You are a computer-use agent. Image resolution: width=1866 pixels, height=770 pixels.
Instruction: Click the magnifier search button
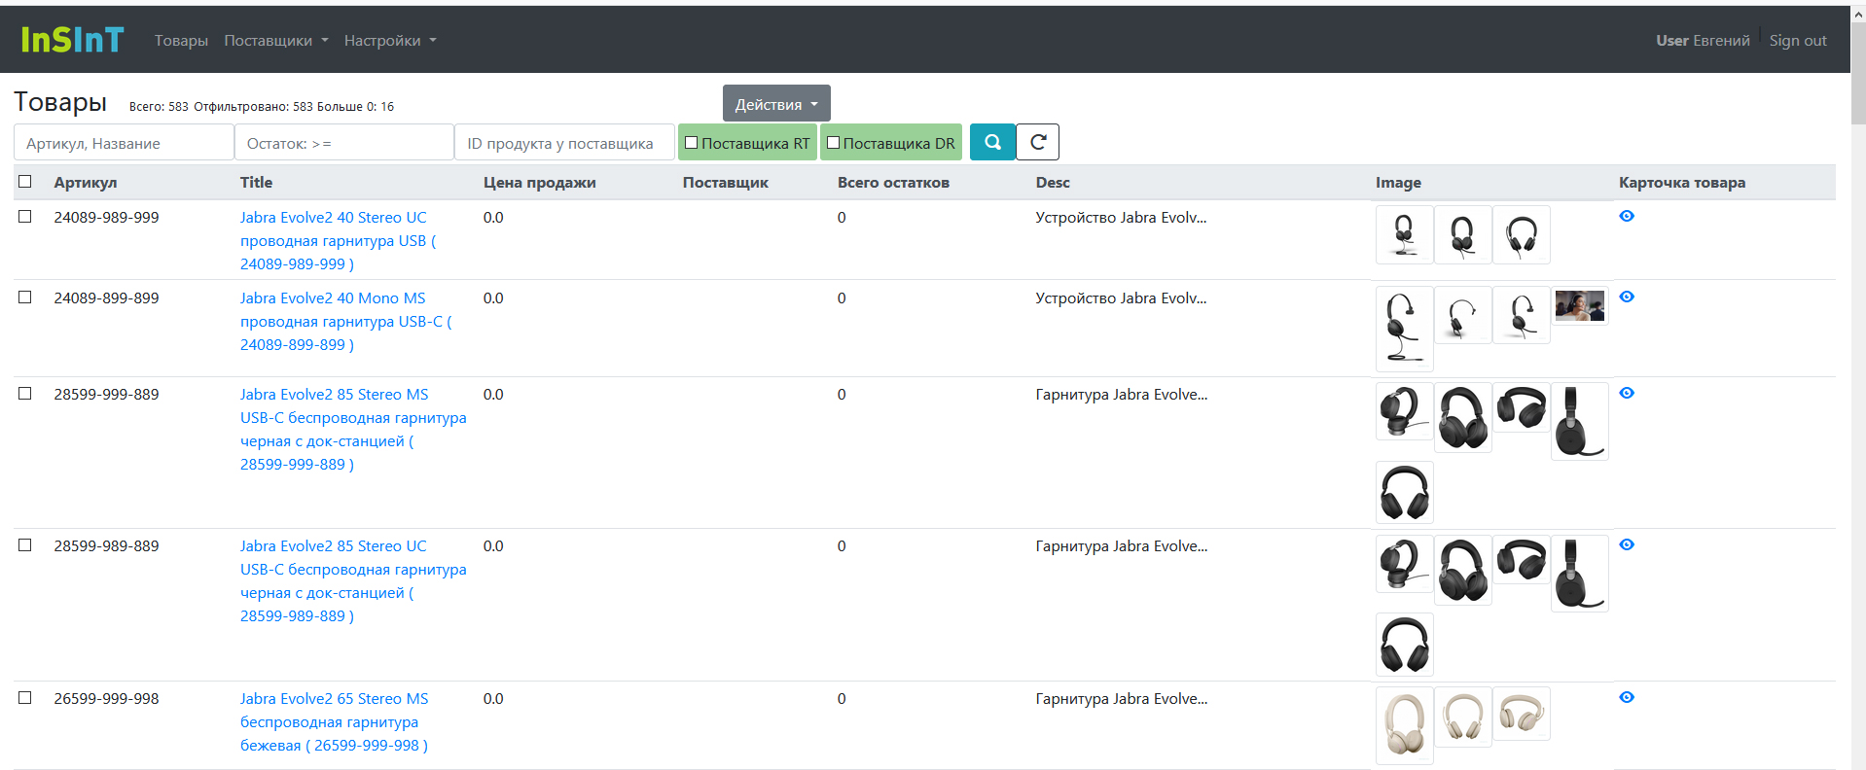992,142
